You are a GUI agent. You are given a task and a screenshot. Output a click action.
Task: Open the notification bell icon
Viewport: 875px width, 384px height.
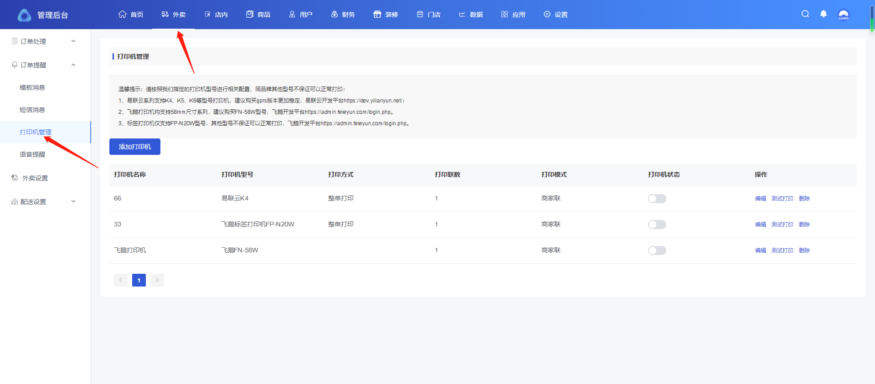coord(824,14)
